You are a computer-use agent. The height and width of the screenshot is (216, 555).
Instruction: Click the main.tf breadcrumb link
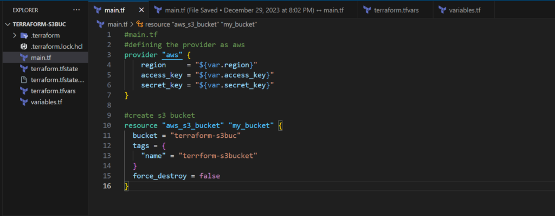(x=118, y=24)
